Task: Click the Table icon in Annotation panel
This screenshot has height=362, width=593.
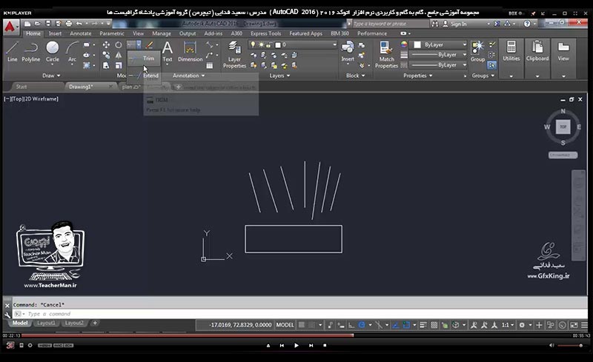Action: [x=209, y=65]
